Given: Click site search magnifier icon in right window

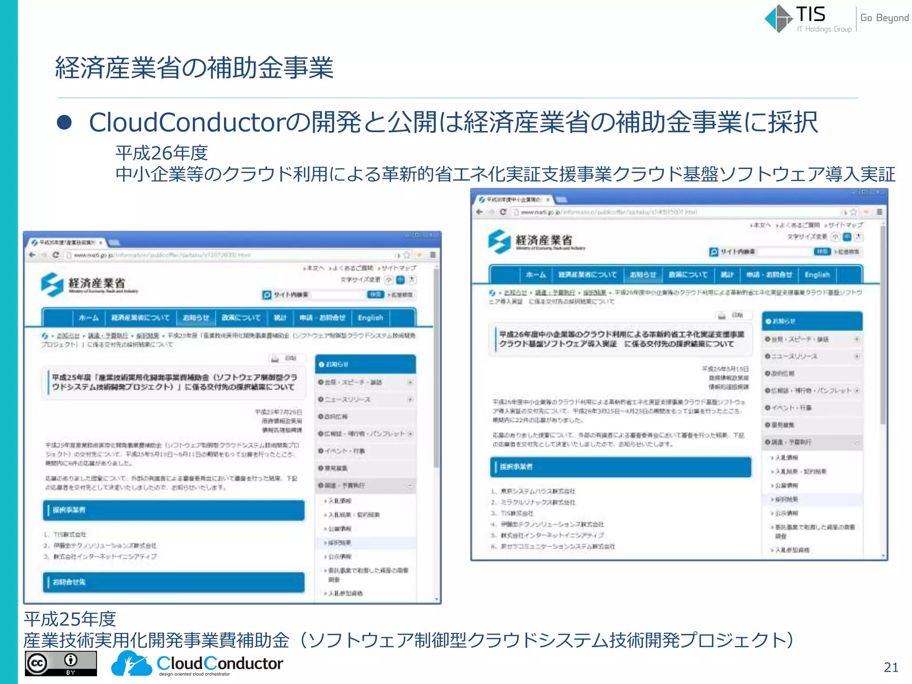Looking at the screenshot, I should pos(714,252).
